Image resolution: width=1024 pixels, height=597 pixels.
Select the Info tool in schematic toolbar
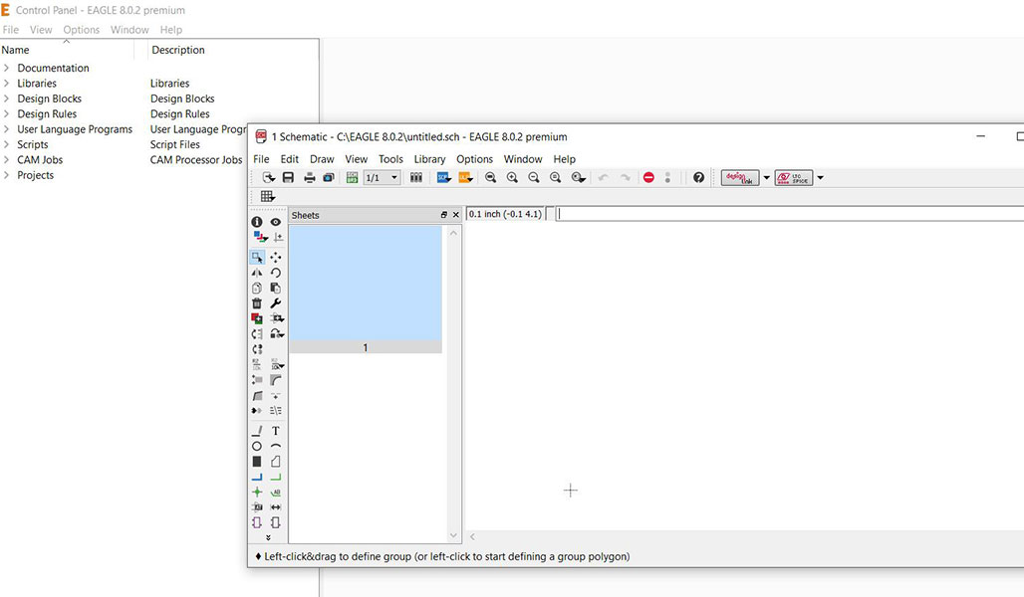click(x=257, y=222)
